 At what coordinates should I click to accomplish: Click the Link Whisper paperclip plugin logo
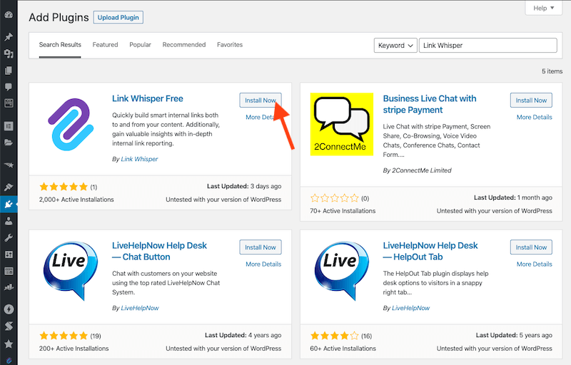click(71, 124)
